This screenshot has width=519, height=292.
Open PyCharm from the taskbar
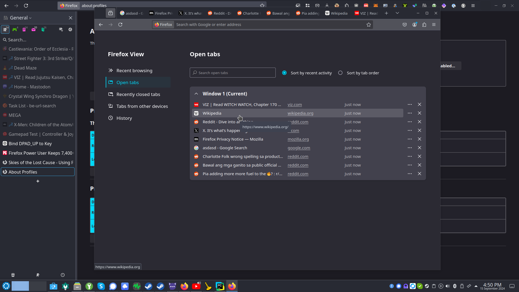(220, 286)
